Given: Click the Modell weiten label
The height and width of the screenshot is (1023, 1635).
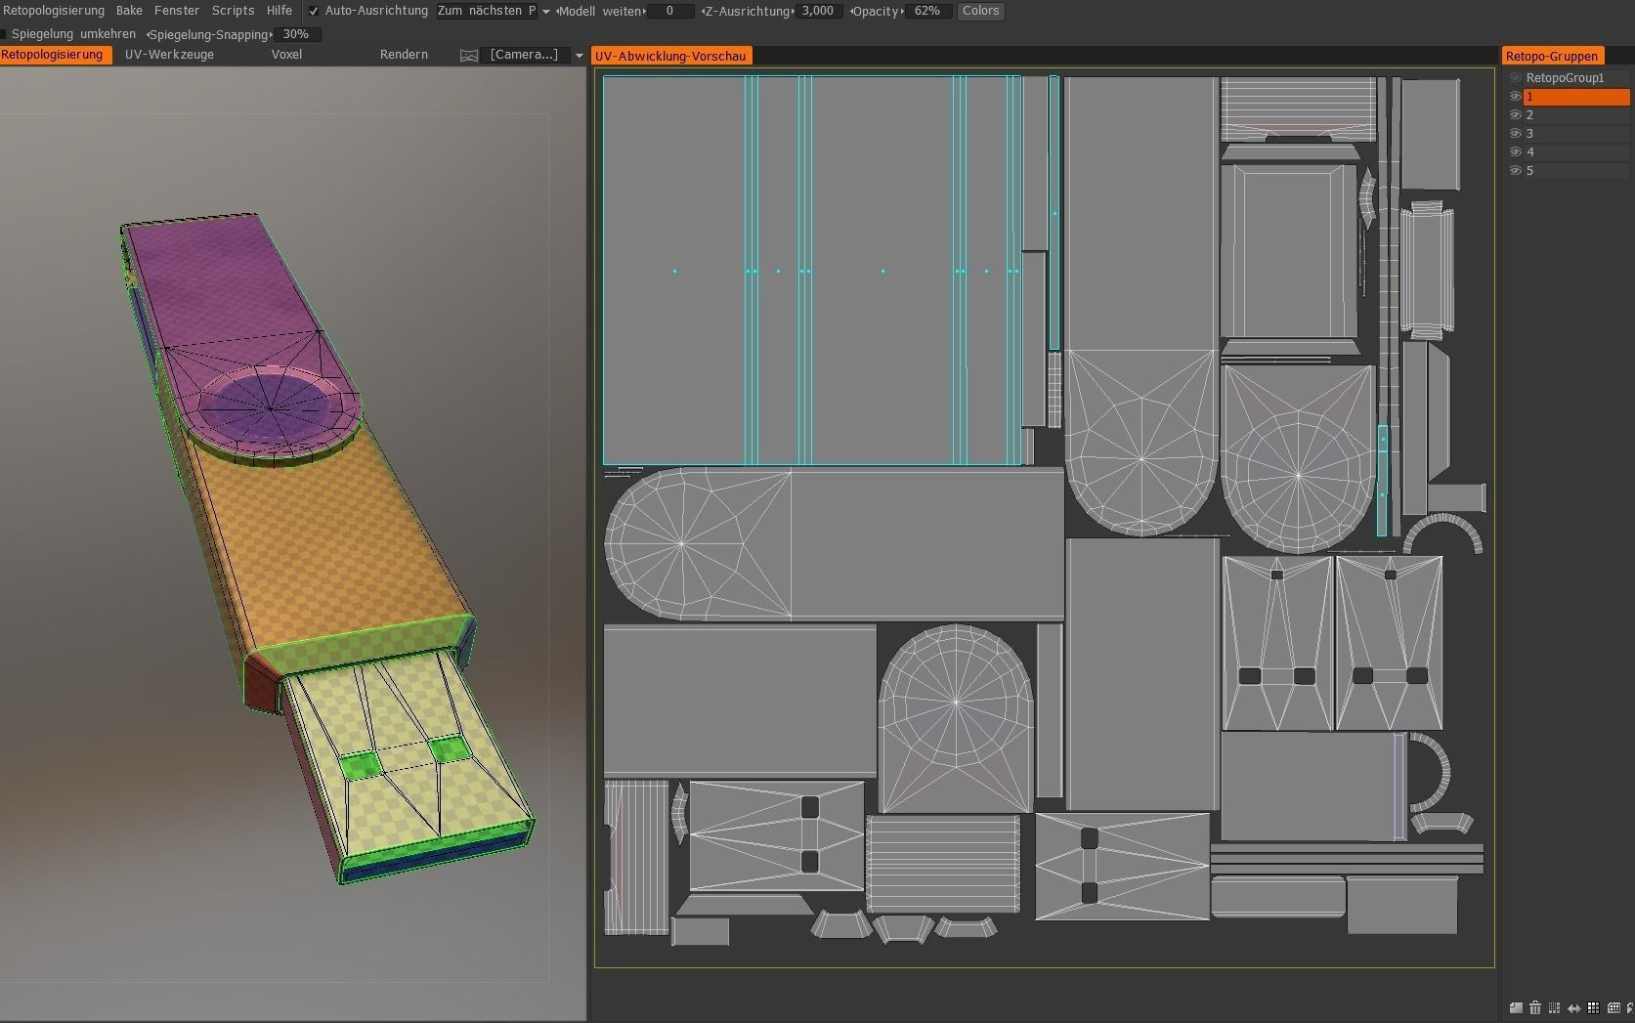Looking at the screenshot, I should point(599,11).
